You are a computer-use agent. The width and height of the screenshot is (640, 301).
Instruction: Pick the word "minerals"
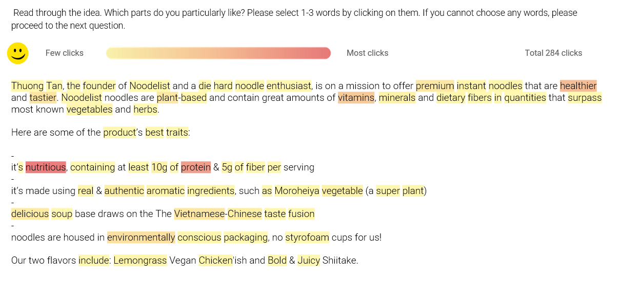[x=397, y=98]
